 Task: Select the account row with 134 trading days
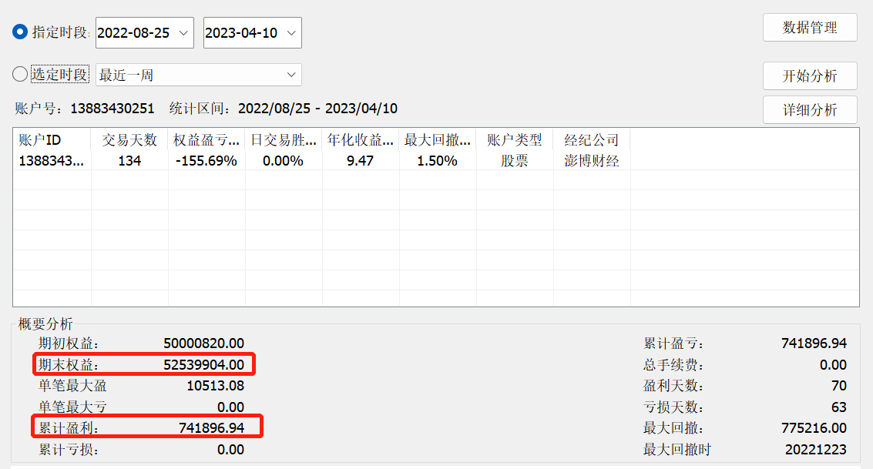click(129, 161)
